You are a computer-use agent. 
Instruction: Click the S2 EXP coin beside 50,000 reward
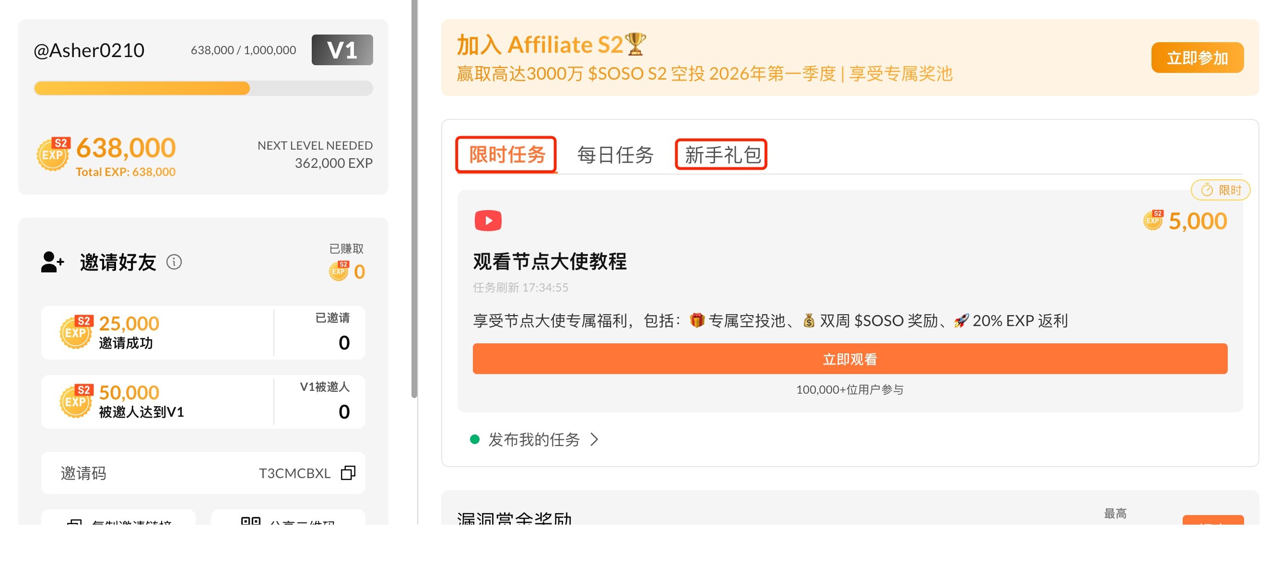point(75,400)
